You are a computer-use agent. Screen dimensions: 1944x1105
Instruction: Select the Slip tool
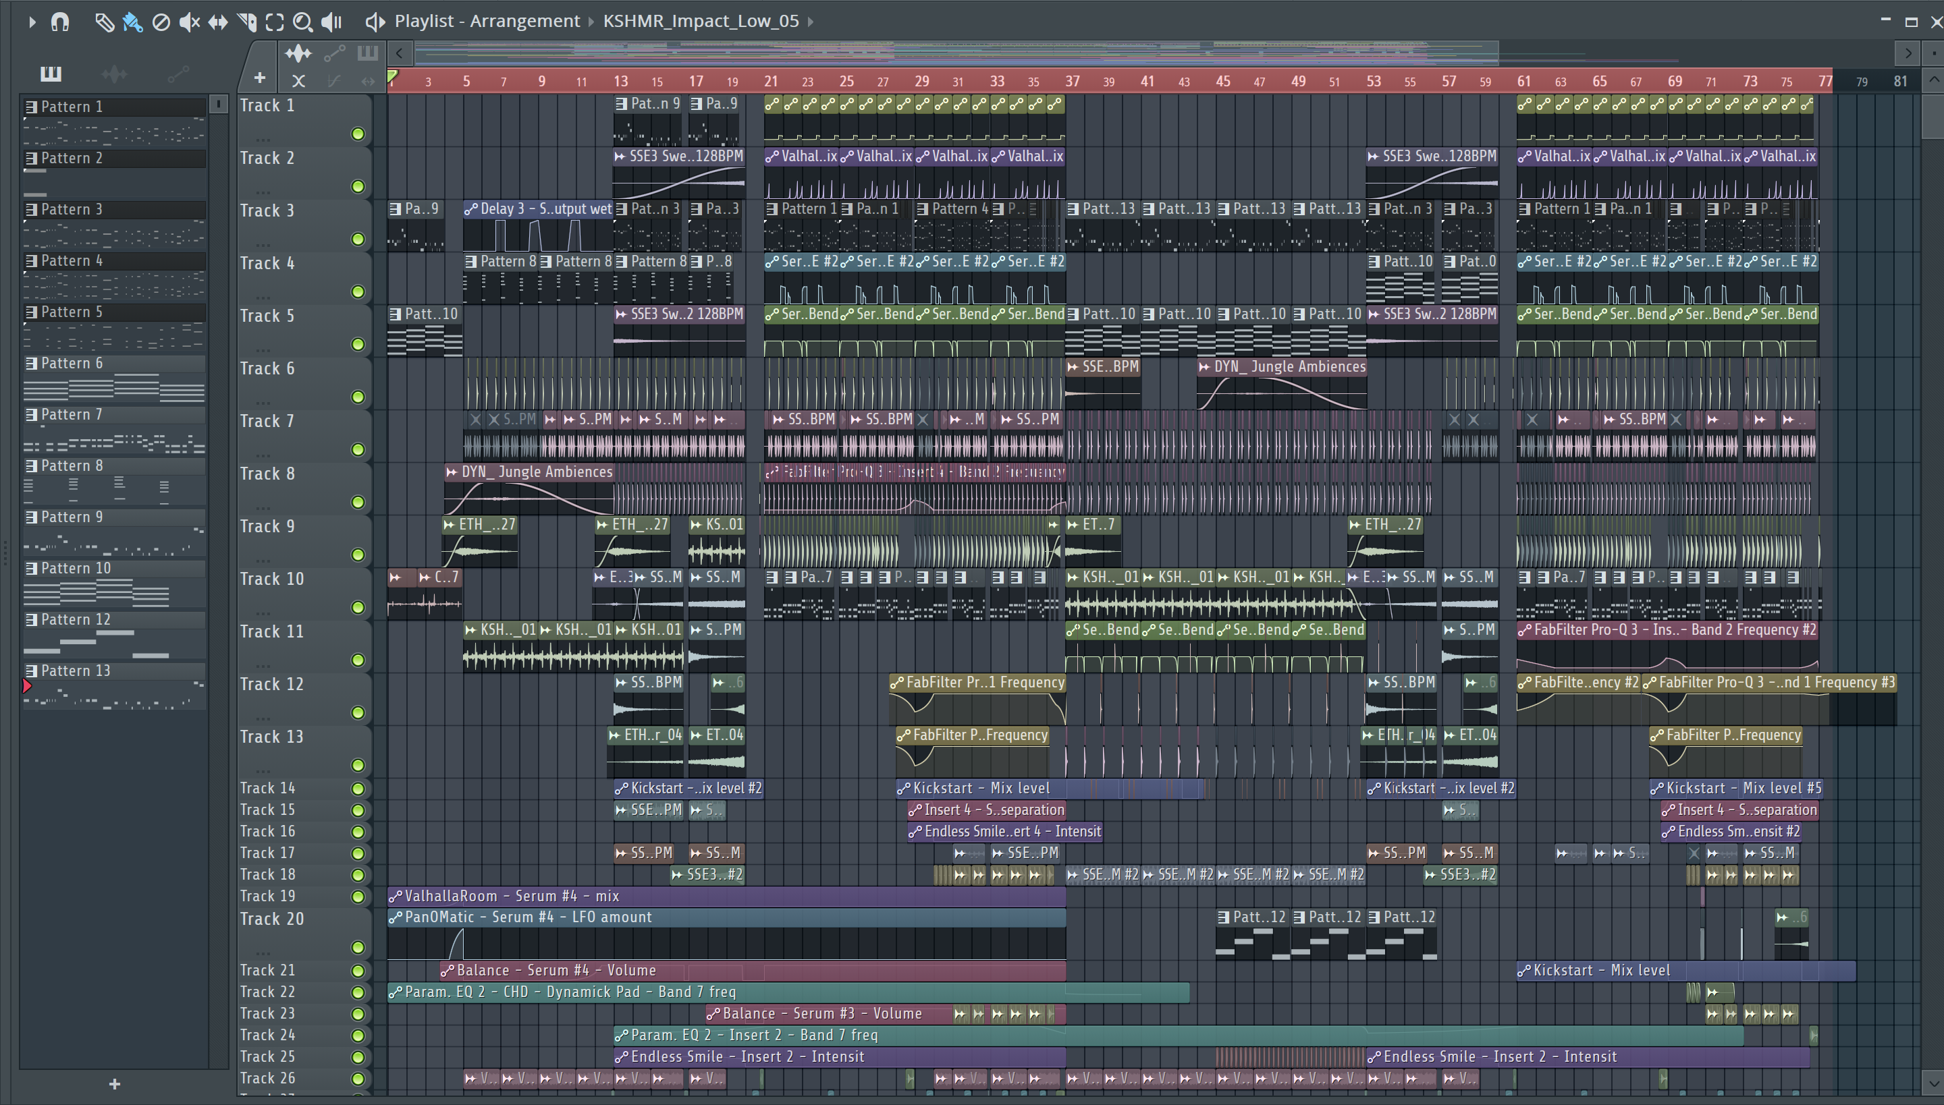[218, 22]
